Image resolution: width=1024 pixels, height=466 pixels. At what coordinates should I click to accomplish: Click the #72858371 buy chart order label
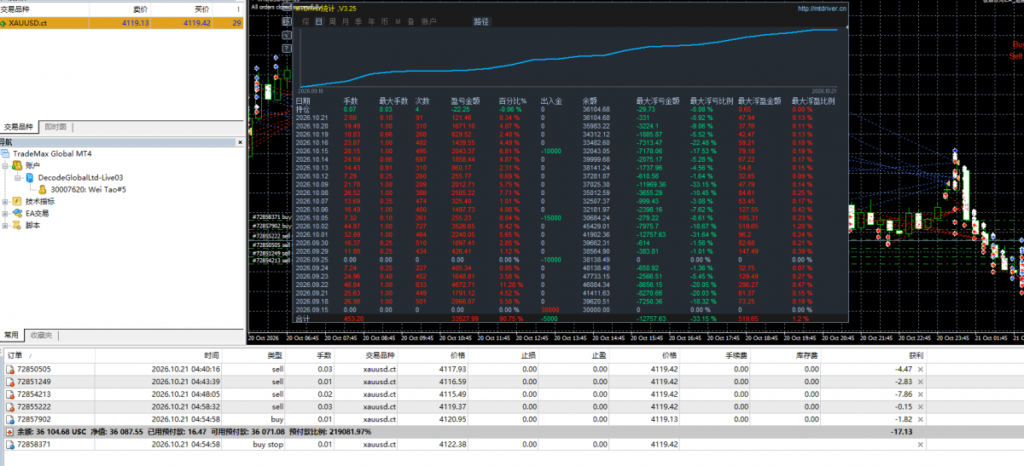click(271, 217)
